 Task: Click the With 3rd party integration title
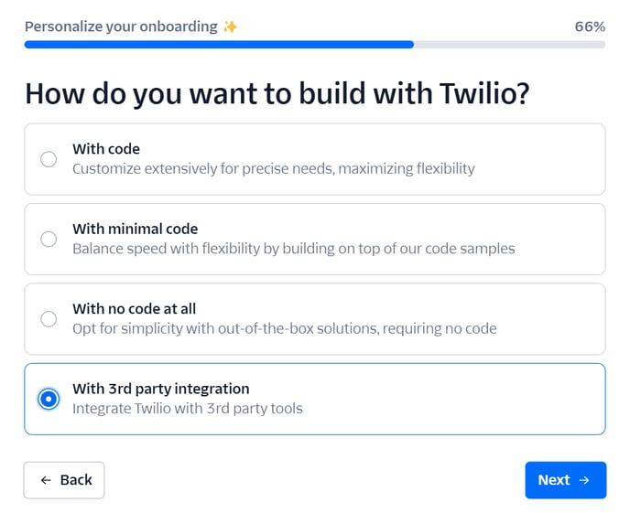[161, 389]
